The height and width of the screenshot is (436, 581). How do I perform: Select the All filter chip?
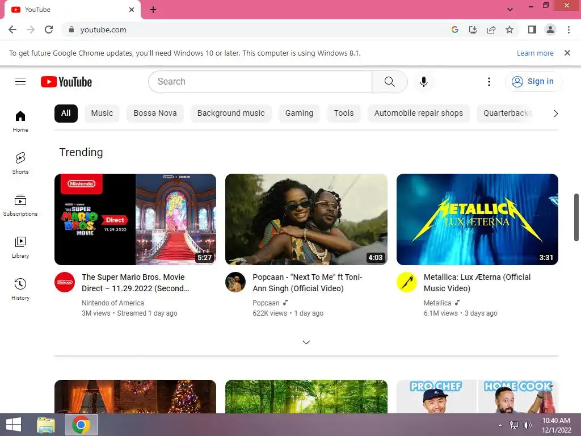coord(66,114)
